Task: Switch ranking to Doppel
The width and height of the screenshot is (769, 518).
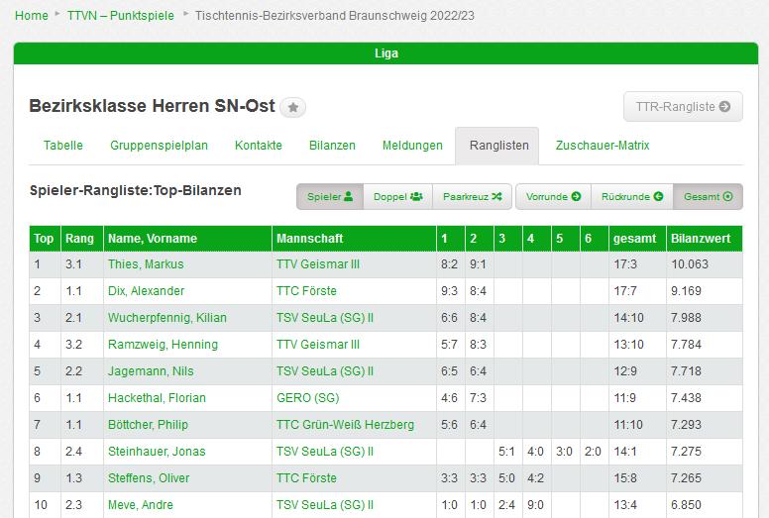Action: click(397, 196)
